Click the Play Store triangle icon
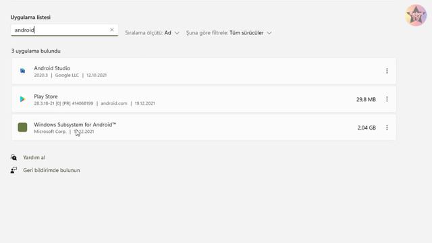Viewport: 432px width, 243px height. click(x=22, y=99)
